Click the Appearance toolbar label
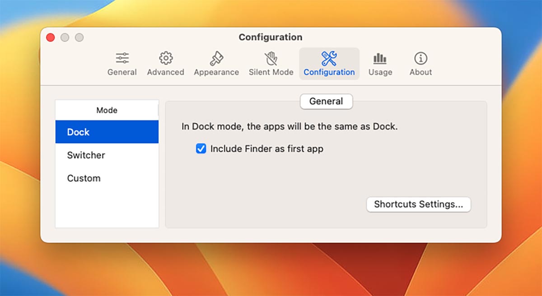542x296 pixels. tap(216, 72)
